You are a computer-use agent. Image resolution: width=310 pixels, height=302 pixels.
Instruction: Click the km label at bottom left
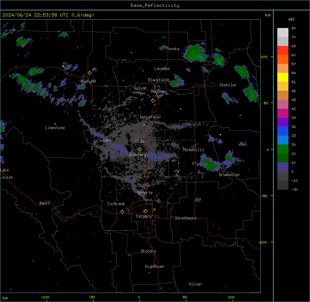pyautogui.click(x=5, y=298)
